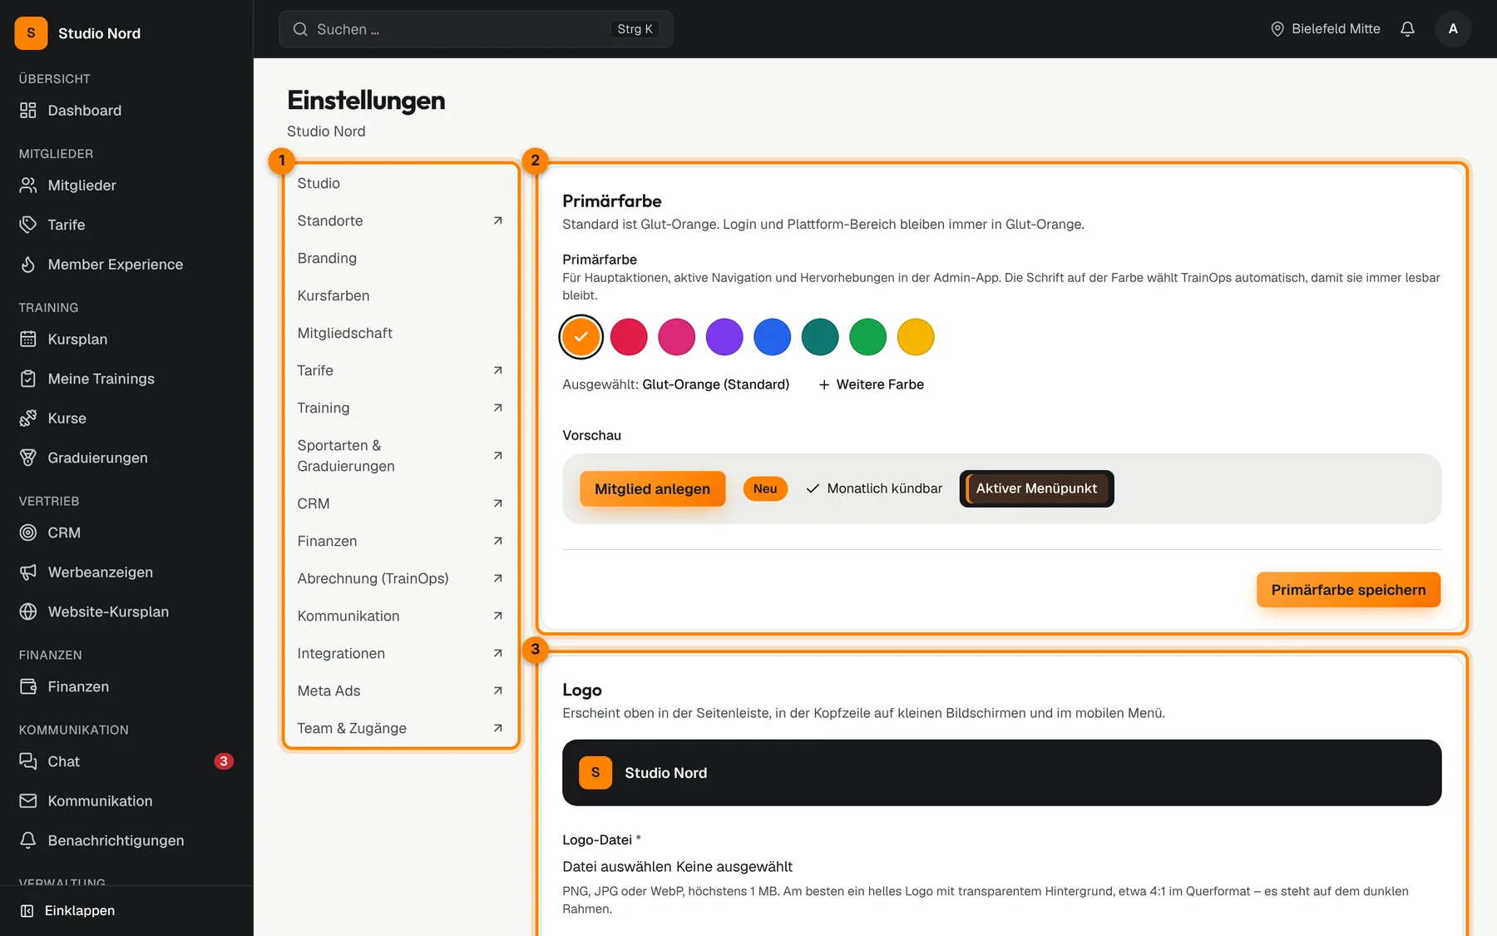Click the 'Glut-Orange (Standard)' selected label
Viewport: 1497px width, 936px height.
click(x=715, y=384)
